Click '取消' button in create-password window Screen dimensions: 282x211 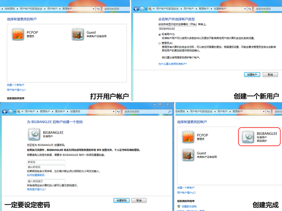[139, 200]
